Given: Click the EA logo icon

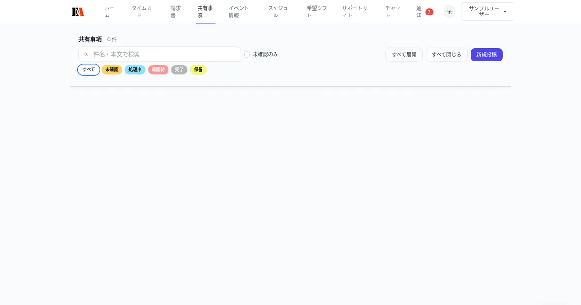Looking at the screenshot, I should pyautogui.click(x=78, y=12).
